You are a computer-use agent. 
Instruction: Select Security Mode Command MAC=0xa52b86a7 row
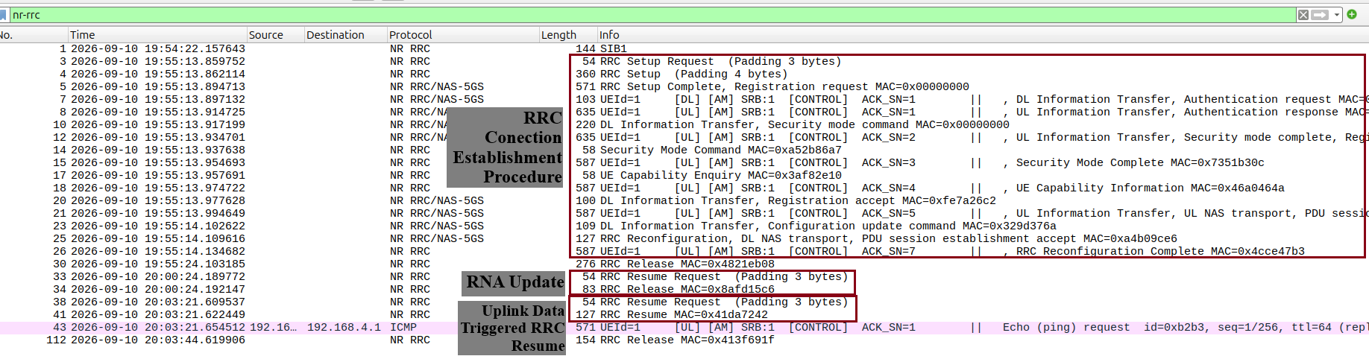(684, 150)
